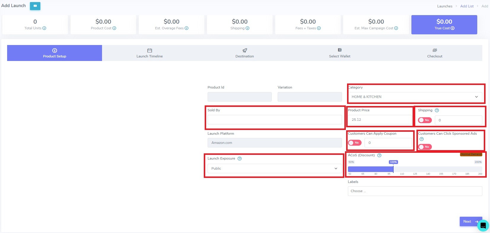Click info icon next to Product Cost

(114, 28)
